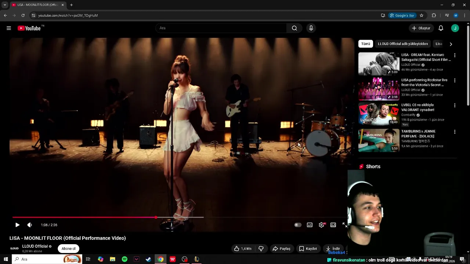Toggle autoplay switch in player
The image size is (470, 264).
pos(298,225)
